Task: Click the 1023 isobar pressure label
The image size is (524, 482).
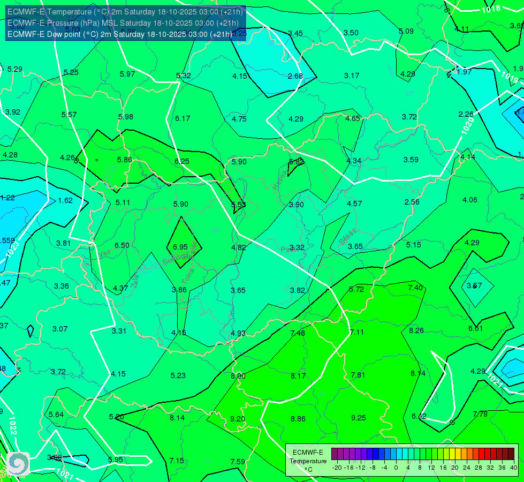Action: pos(12,250)
